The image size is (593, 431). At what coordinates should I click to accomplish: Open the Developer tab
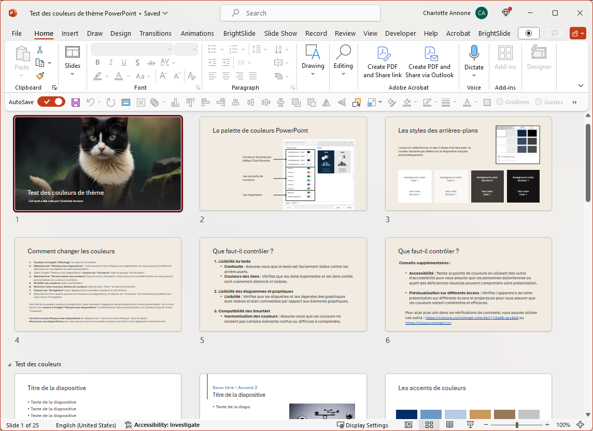(x=401, y=33)
